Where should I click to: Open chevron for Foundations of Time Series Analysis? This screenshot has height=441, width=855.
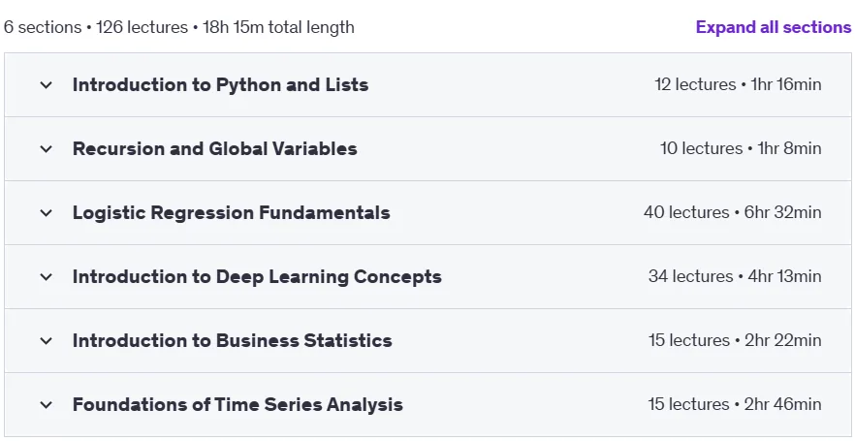pos(47,404)
